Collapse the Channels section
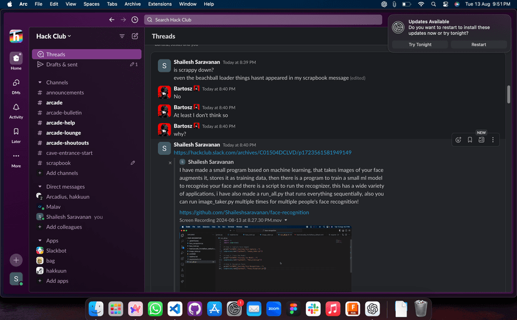This screenshot has width=517, height=320. (x=40, y=82)
